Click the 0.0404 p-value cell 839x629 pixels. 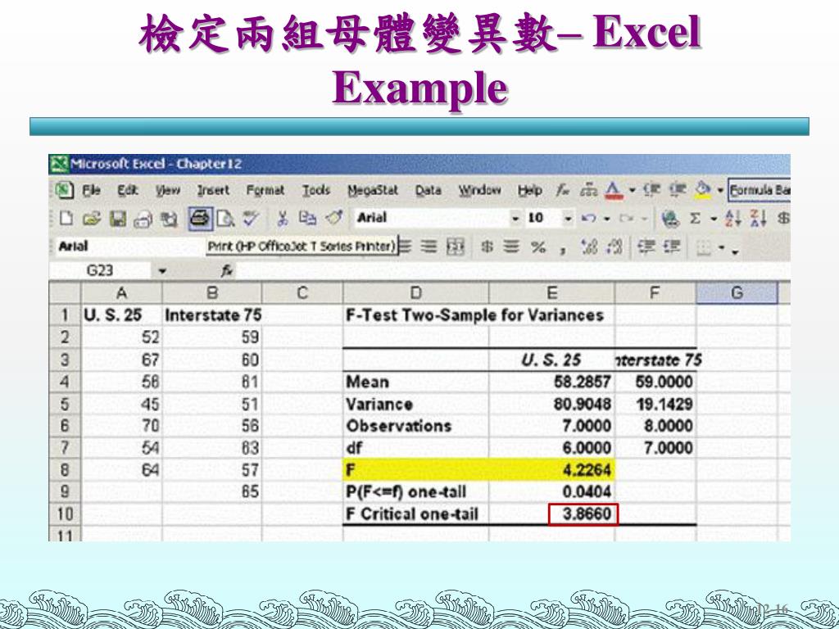(551, 491)
